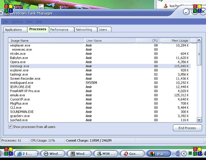Select the CLI.exe process
The image size is (206, 160).
(x=100, y=108)
